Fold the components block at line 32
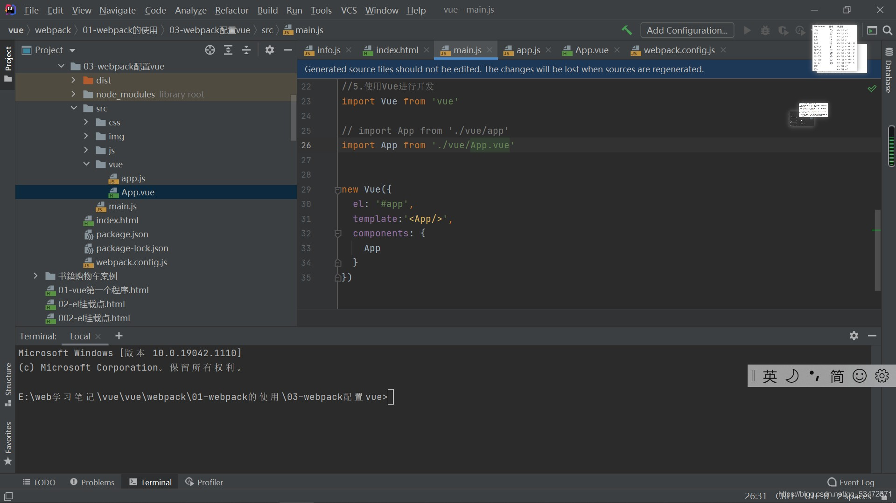The image size is (896, 503). (338, 234)
